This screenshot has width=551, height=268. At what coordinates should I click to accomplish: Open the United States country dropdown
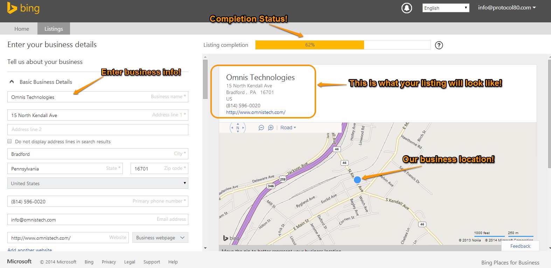pos(98,183)
